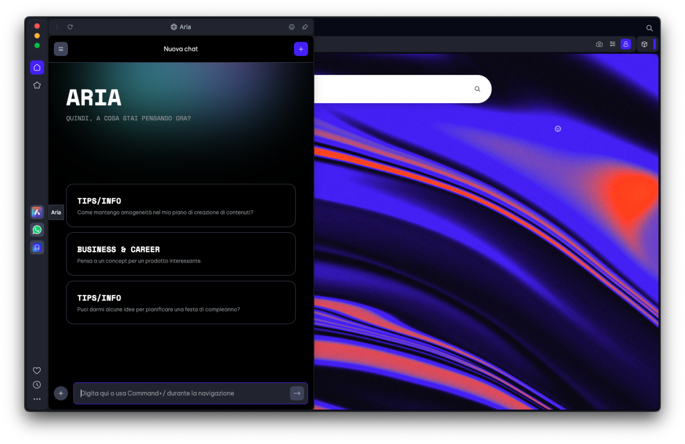Select the TIPS/INFO content creation plan suggestion
This screenshot has width=685, height=444.
[181, 205]
